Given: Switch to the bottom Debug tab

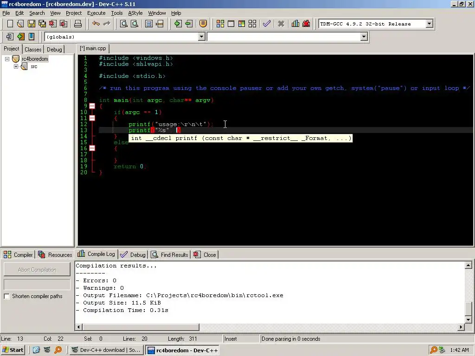Looking at the screenshot, I should point(133,254).
